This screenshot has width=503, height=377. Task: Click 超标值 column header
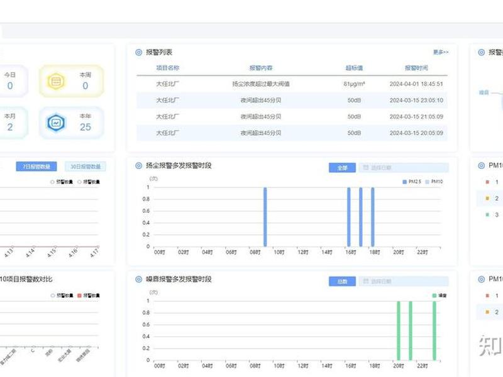pyautogui.click(x=354, y=68)
